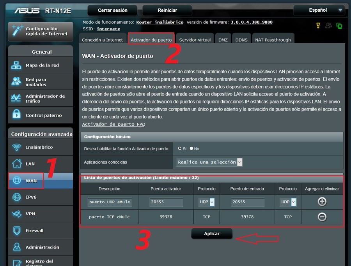The height and width of the screenshot is (266, 351).
Task: Select the No radio button
Action: (x=191, y=148)
